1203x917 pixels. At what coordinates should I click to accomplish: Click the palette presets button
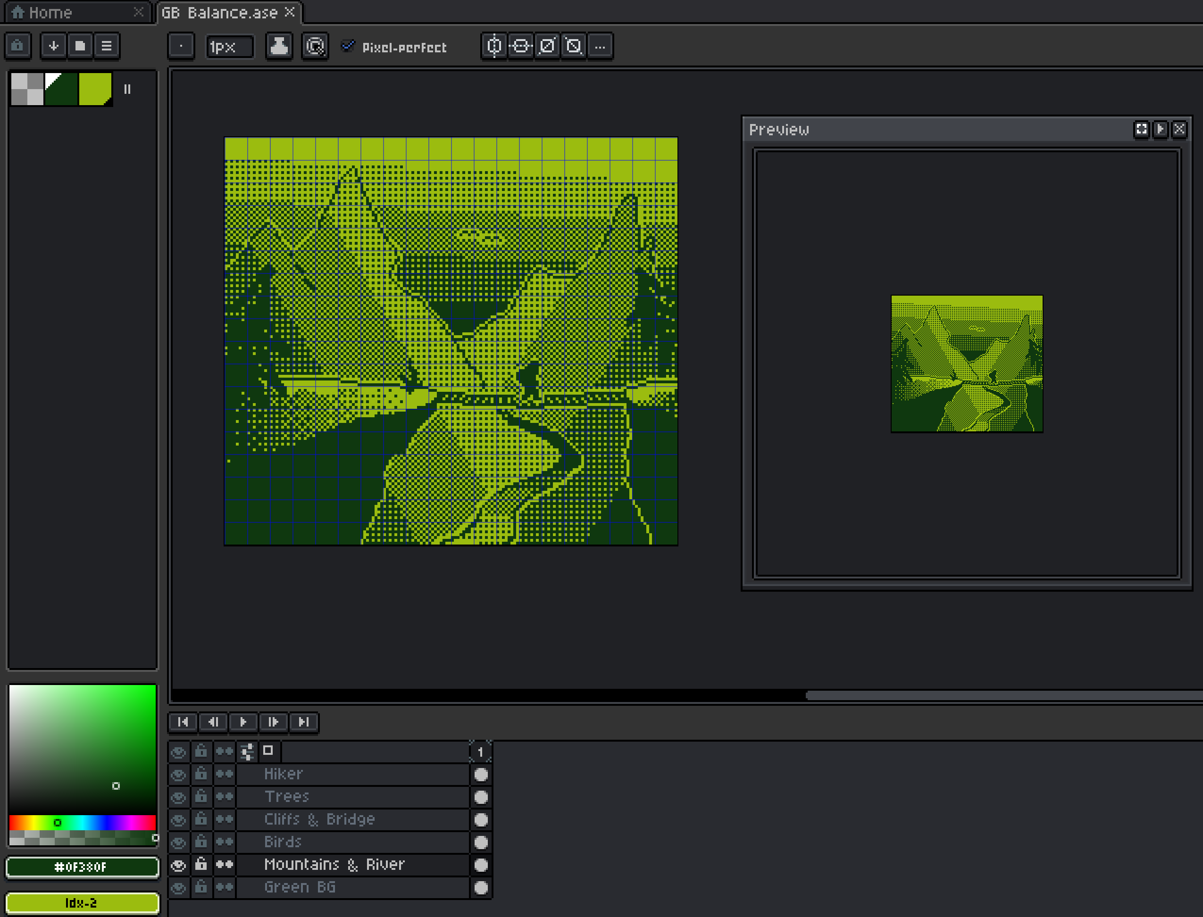[x=80, y=46]
